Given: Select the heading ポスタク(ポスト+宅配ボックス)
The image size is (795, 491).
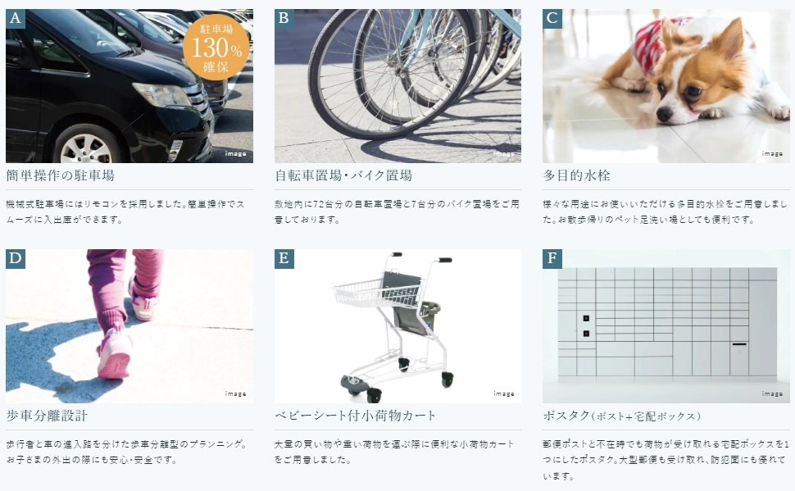Looking at the screenshot, I should [x=621, y=416].
